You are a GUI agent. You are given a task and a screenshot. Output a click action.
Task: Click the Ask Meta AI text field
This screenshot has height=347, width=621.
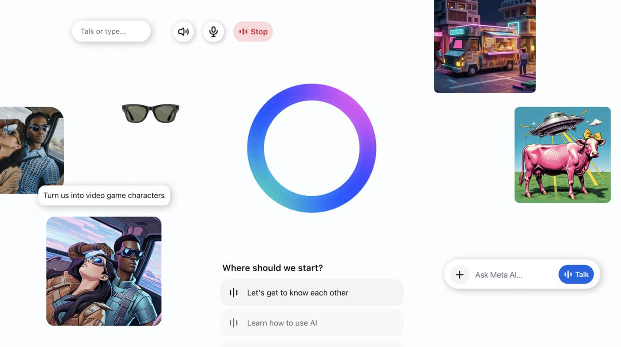coord(513,275)
